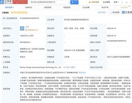Select 存续（在营、开业、在册）status text
This screenshot has width=132, height=103.
74,28
